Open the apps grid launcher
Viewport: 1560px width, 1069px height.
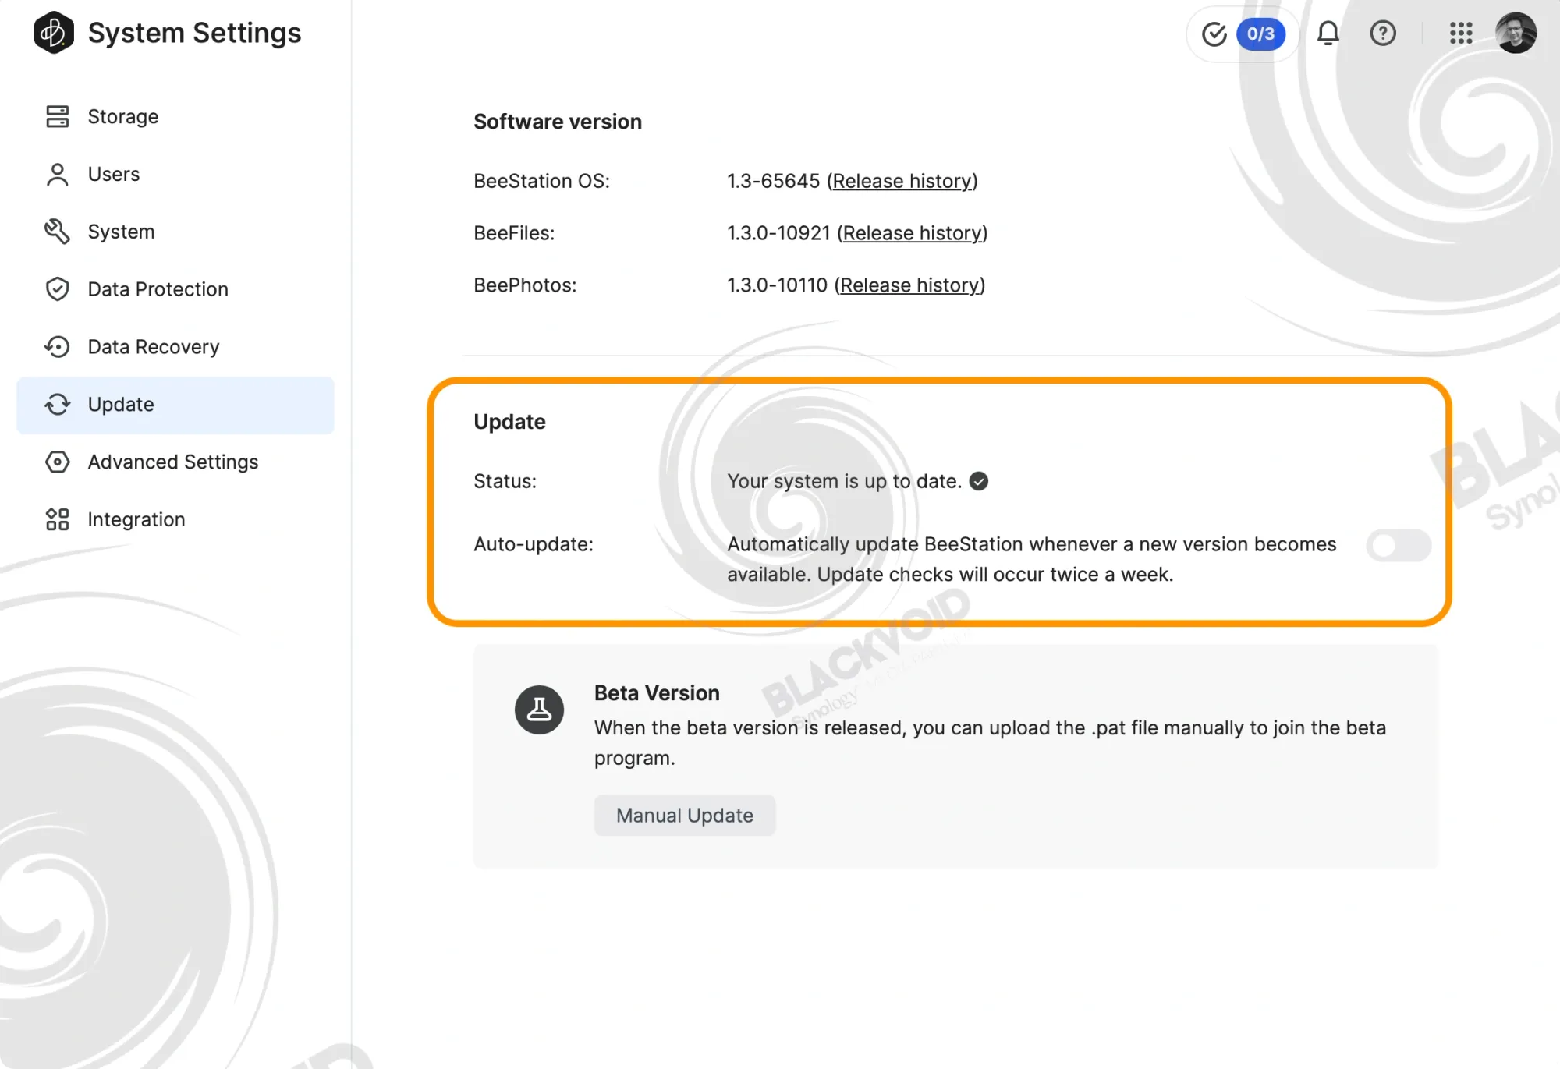pyautogui.click(x=1461, y=33)
